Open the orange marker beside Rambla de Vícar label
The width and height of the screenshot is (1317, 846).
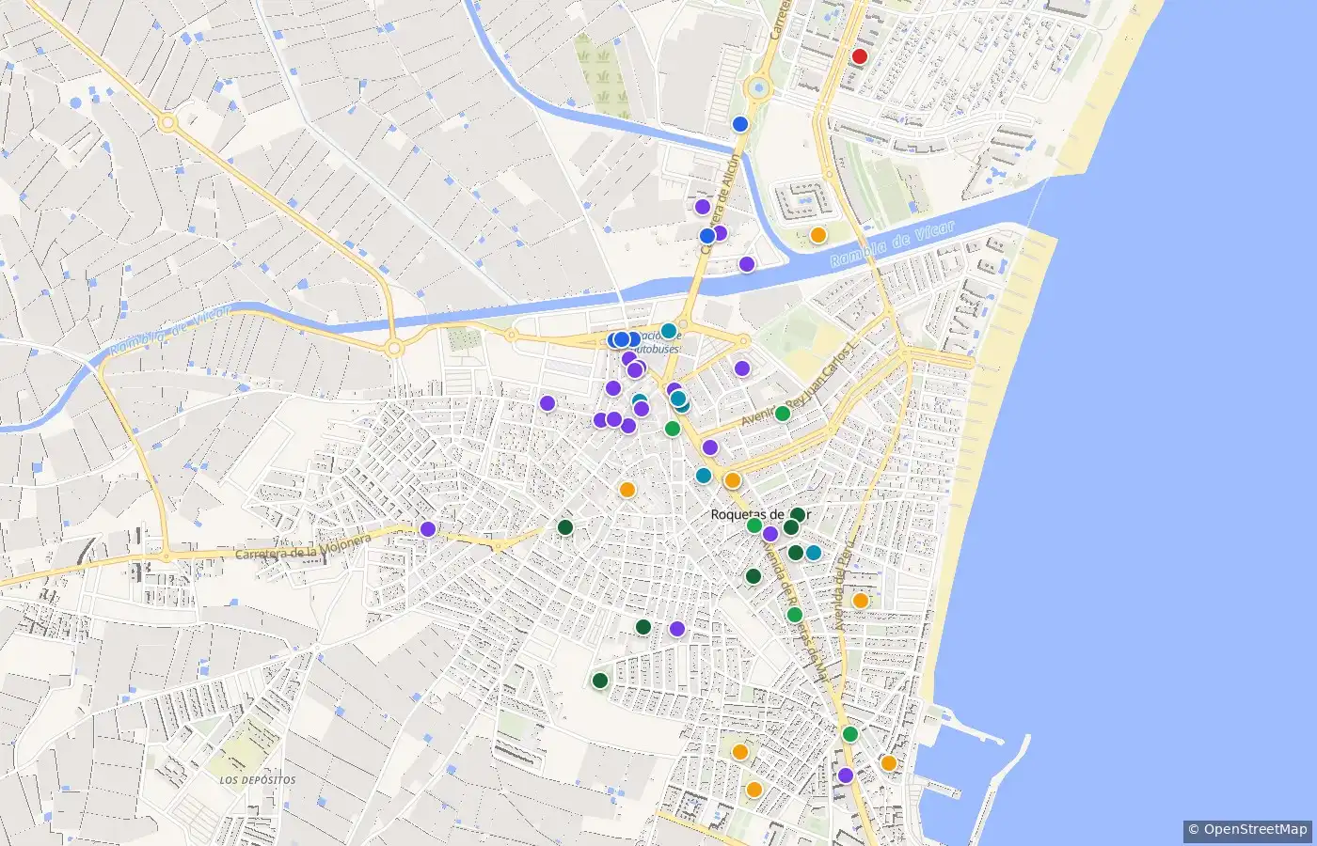[x=818, y=234]
